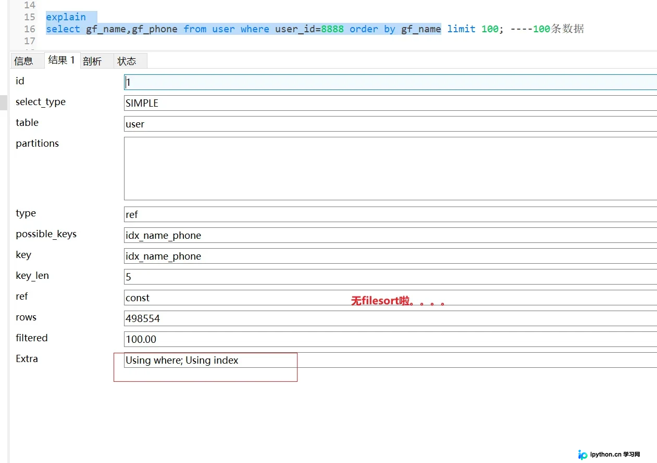Click the 'order by' keywords in the query
The width and height of the screenshot is (657, 463).
(x=373, y=29)
